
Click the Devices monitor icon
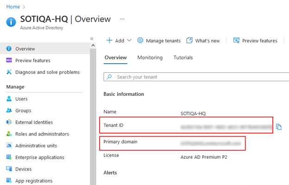click(x=9, y=169)
